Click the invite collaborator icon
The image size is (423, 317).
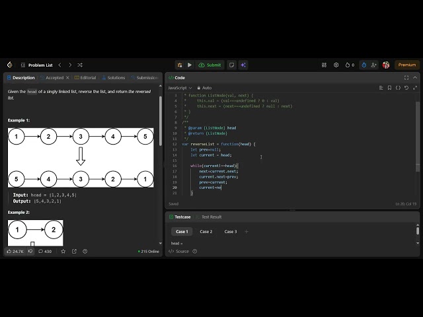(x=373, y=65)
